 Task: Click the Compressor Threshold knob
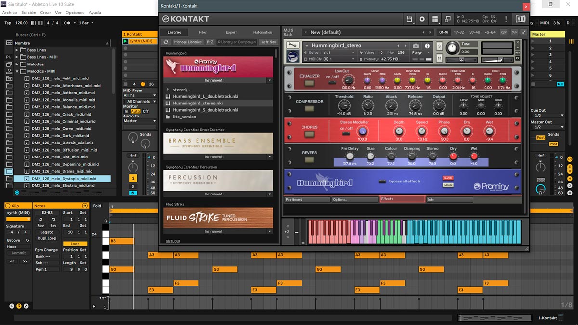pyautogui.click(x=343, y=105)
